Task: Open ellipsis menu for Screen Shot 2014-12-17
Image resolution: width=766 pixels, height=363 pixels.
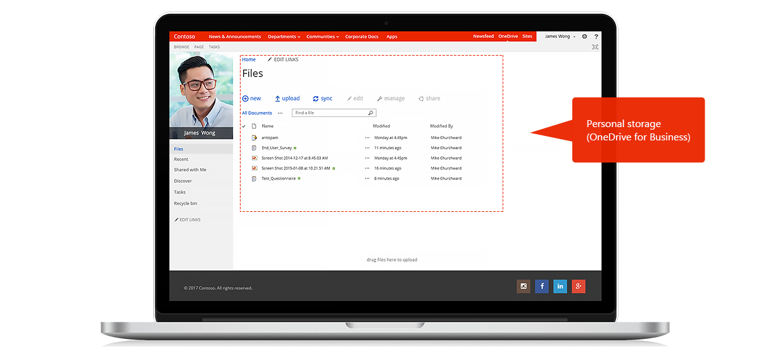Action: [367, 158]
